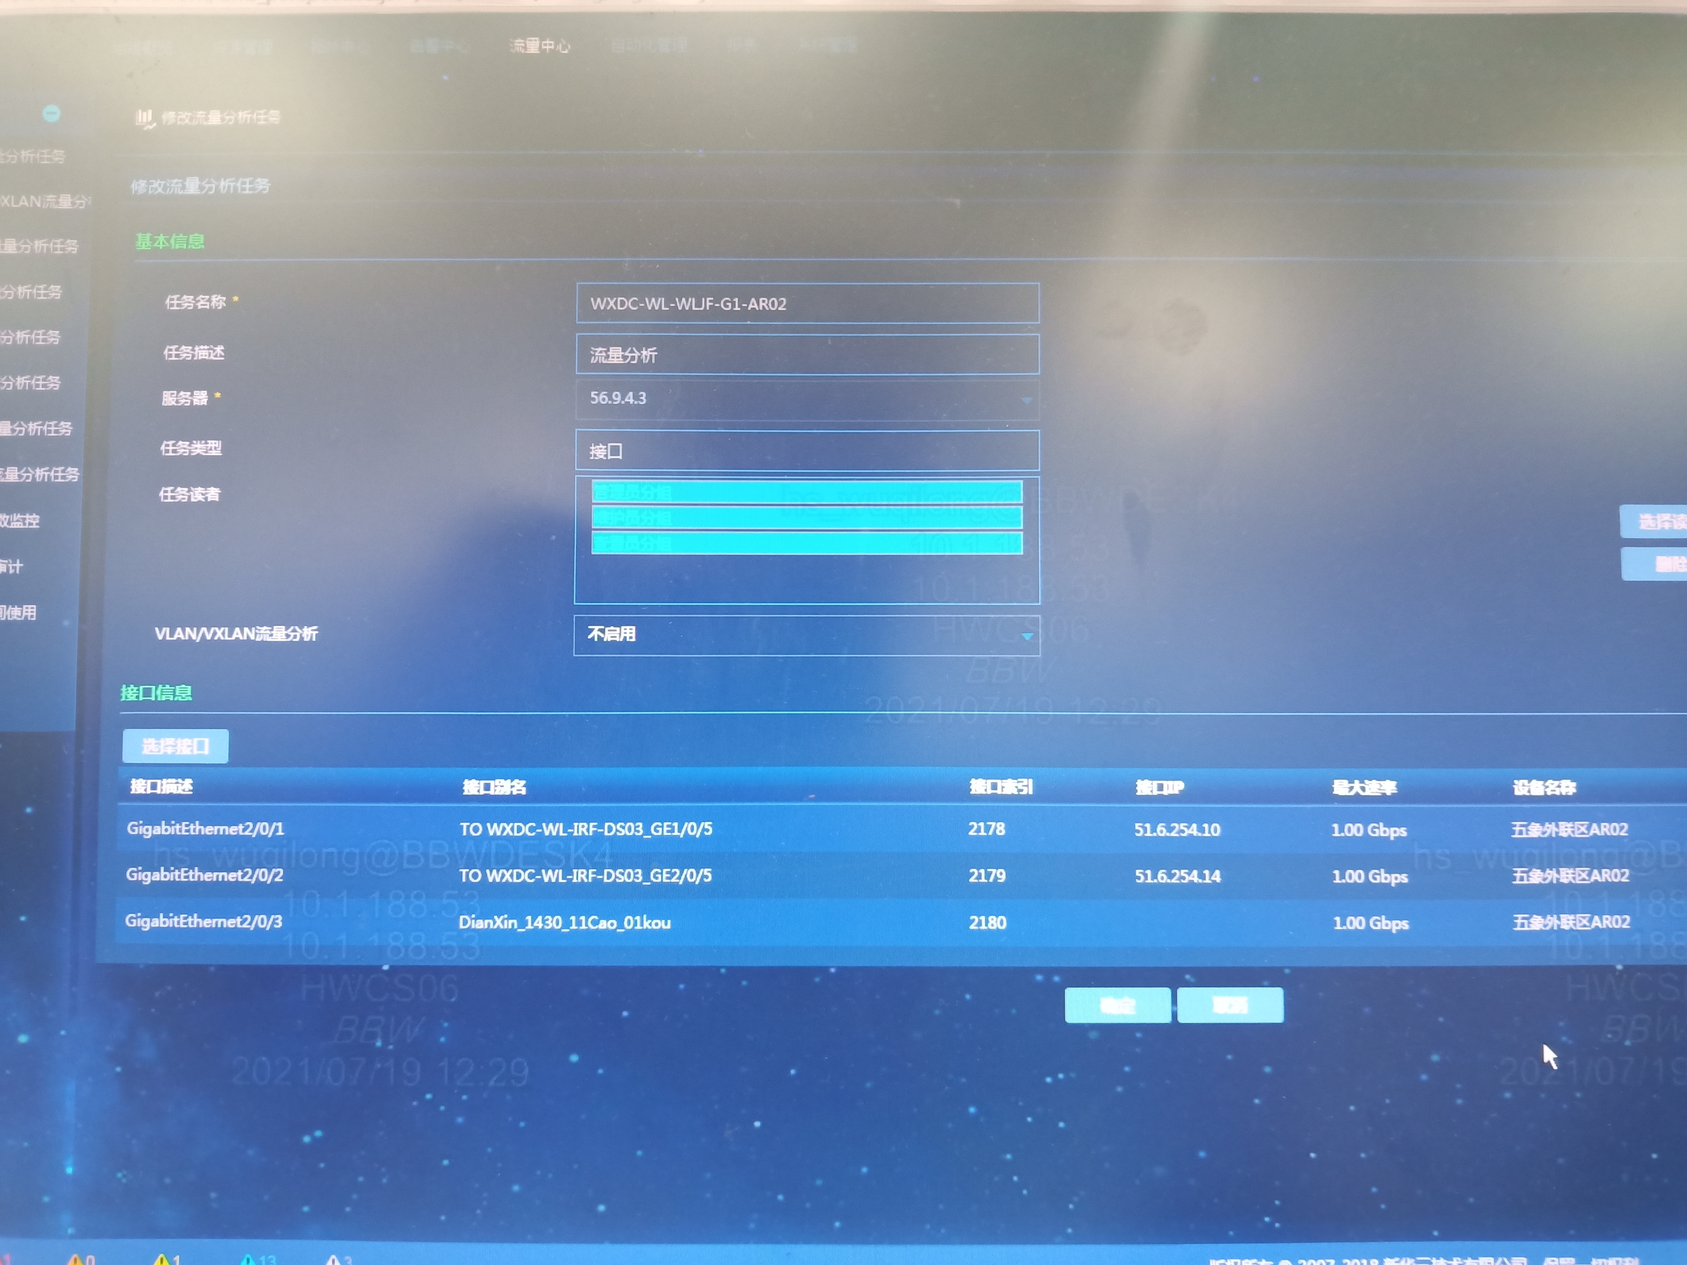Click the 任务名称 input field
The height and width of the screenshot is (1265, 1687).
(x=807, y=303)
